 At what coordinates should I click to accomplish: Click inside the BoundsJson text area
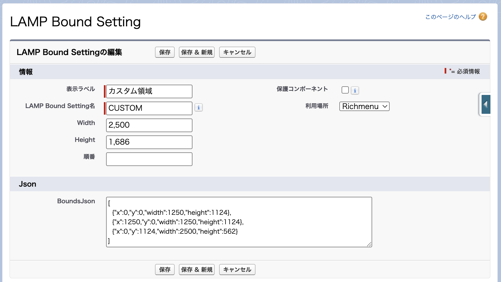click(239, 222)
